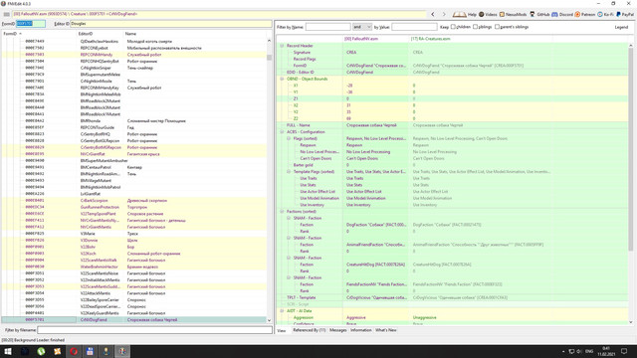This screenshot has width=637, height=358.
Task: Open the orange taskbar app icon
Action: click(x=58, y=351)
